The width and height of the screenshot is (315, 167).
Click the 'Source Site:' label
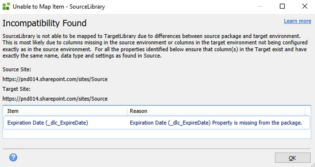pyautogui.click(x=16, y=69)
